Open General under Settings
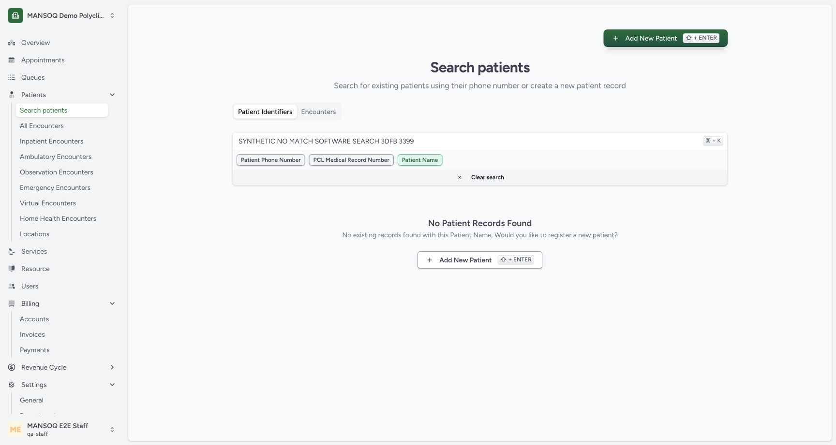The height and width of the screenshot is (445, 836). tap(62, 400)
